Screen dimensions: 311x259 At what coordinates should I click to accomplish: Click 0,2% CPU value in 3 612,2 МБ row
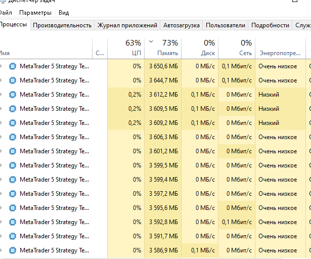pos(135,95)
